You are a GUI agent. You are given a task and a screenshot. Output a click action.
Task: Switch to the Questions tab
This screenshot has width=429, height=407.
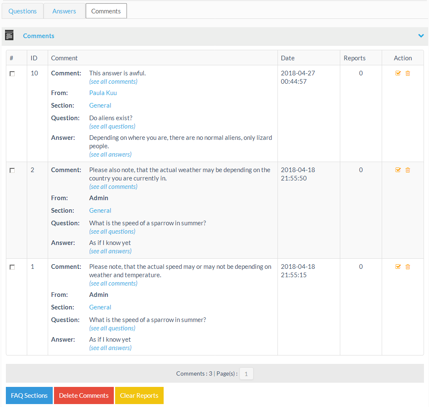pos(23,11)
